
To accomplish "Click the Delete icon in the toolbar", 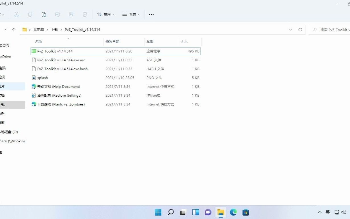I will [x=85, y=14].
